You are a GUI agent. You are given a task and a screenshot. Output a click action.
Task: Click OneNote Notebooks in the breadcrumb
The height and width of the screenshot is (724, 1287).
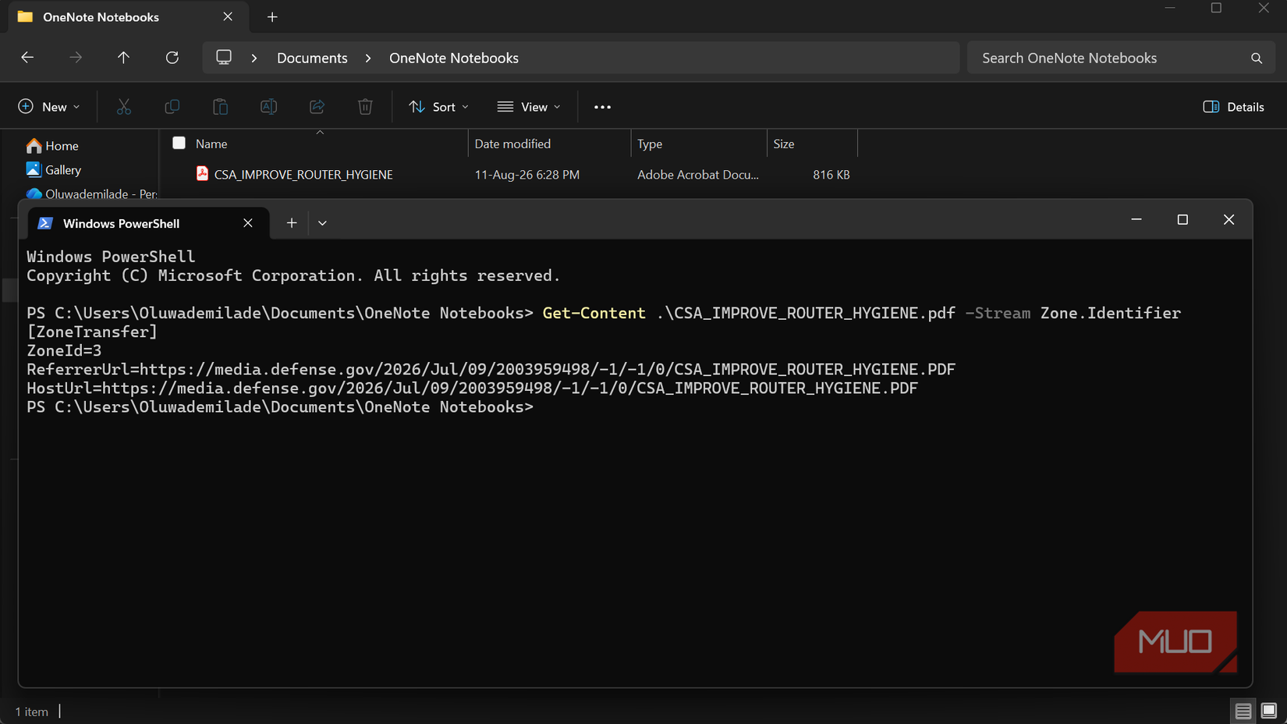[454, 59]
